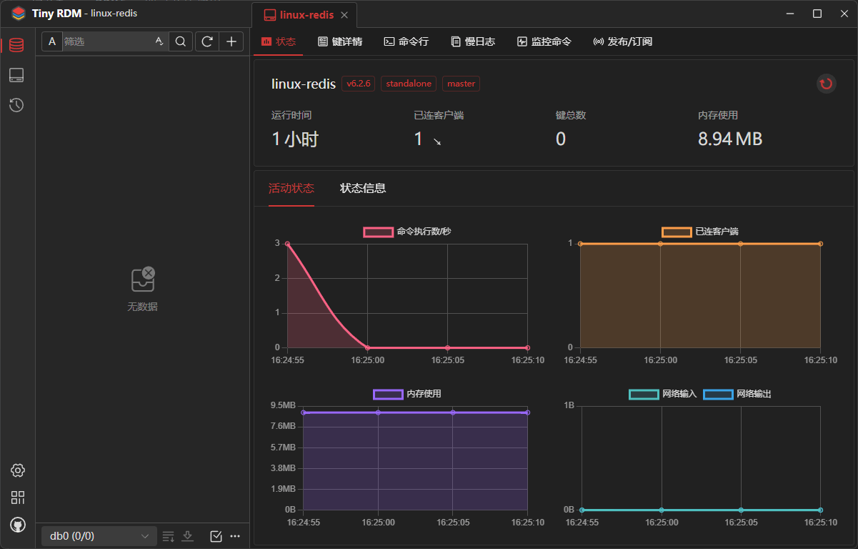Screen dimensions: 858x549
Task: Toggle 内存使用 chart legend
Action: click(388, 394)
